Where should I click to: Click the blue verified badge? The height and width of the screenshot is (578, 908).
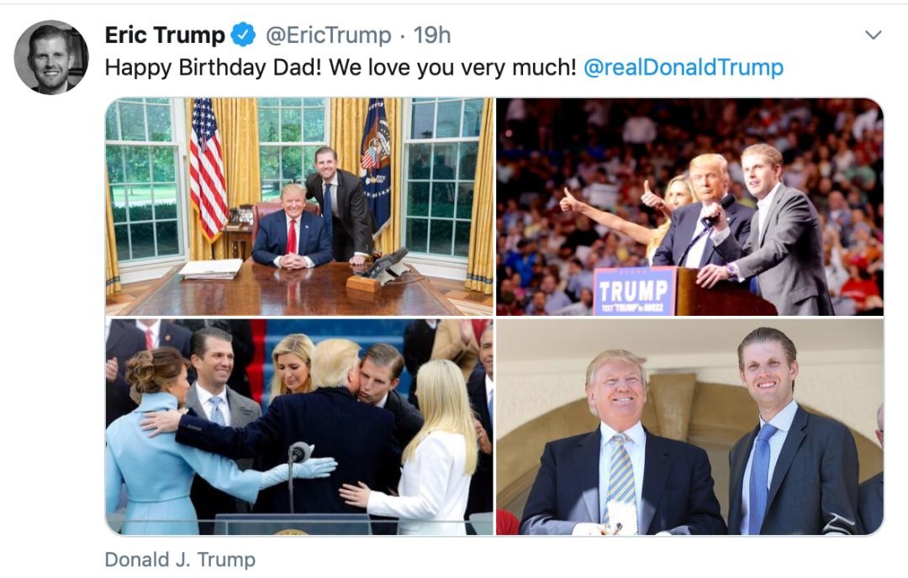coord(243,35)
